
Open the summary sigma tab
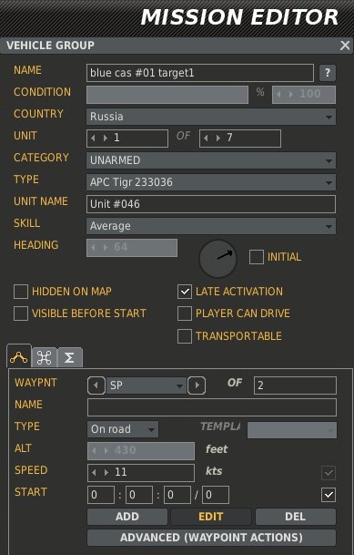[70, 358]
